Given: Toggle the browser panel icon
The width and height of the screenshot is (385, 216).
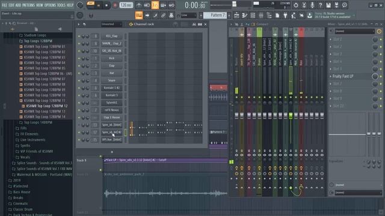Looking at the screenshot, I should point(269,16).
